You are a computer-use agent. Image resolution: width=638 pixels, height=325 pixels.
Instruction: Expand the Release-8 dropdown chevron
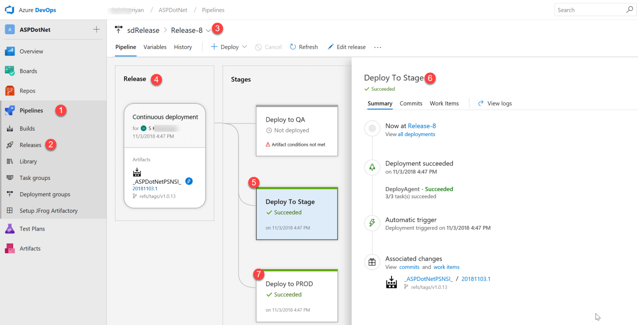tap(208, 31)
